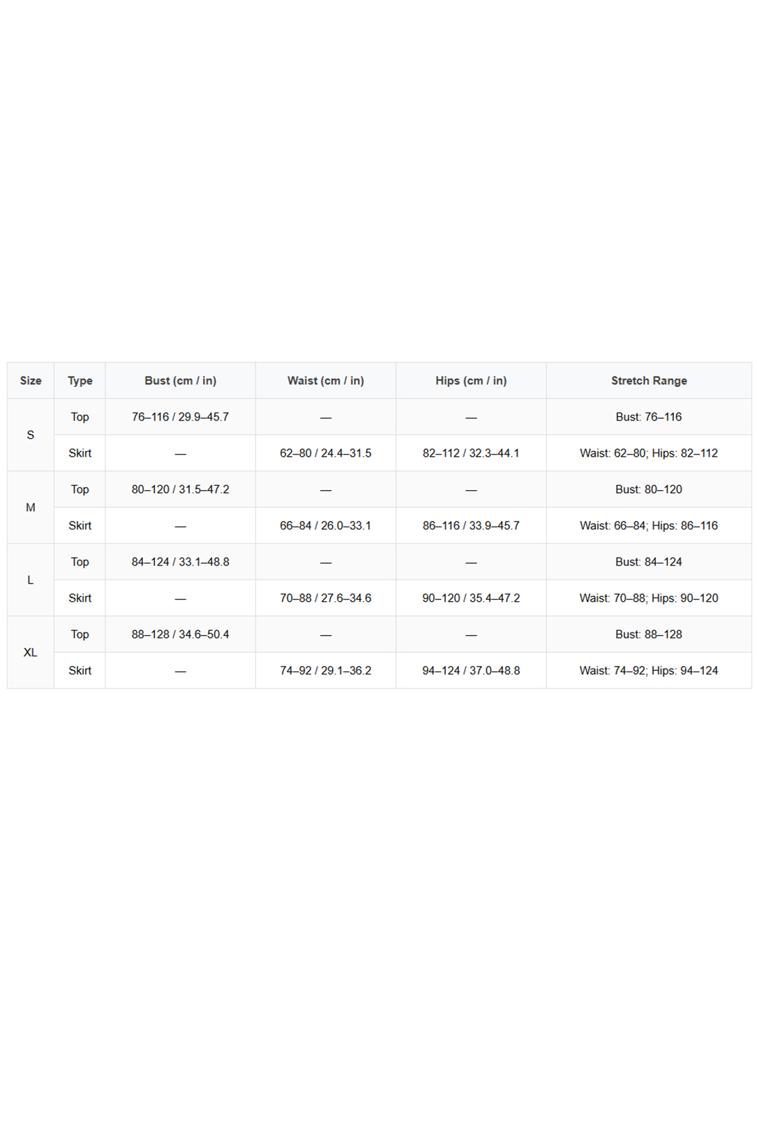Click bust value 88–128 / 34.6–50.4
This screenshot has height=1138, width=759.
pos(180,635)
